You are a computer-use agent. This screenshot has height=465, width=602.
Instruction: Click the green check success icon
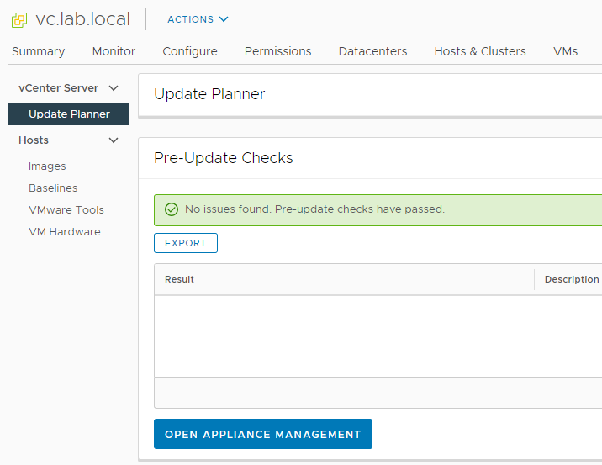click(x=172, y=209)
